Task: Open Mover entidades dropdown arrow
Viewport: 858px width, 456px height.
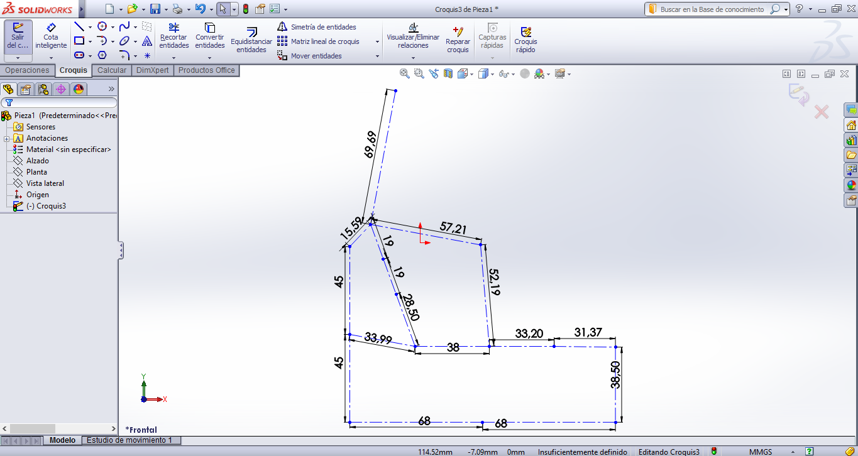Action: click(x=377, y=56)
